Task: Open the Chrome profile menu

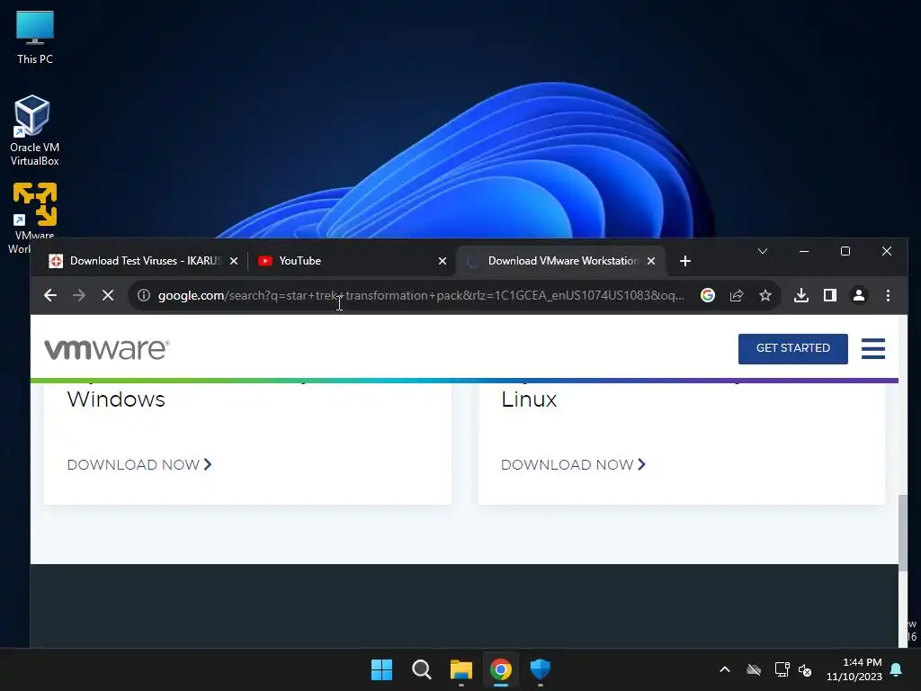Action: click(x=859, y=295)
